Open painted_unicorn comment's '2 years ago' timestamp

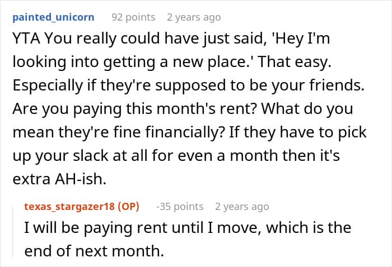194,17
